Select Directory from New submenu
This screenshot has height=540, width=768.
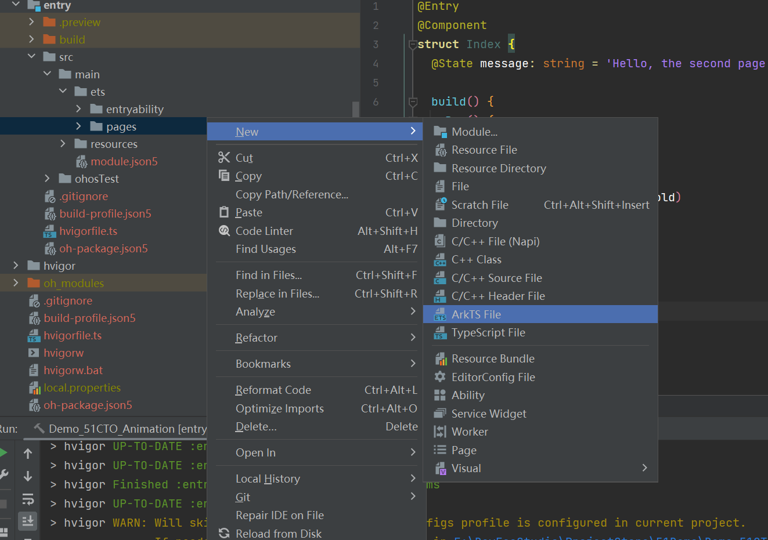point(540,223)
